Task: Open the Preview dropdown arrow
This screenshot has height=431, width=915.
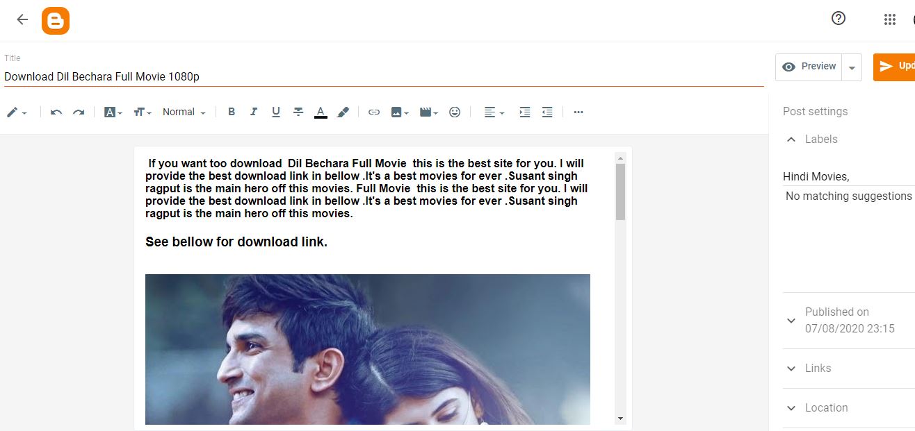Action: pos(852,67)
